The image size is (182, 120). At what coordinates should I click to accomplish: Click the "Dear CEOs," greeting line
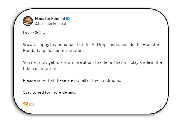click(34, 33)
